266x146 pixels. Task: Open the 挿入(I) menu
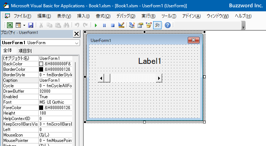coord(83,16)
